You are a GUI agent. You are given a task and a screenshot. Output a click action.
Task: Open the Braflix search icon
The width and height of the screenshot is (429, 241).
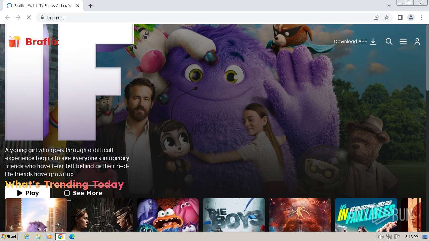[389, 42]
